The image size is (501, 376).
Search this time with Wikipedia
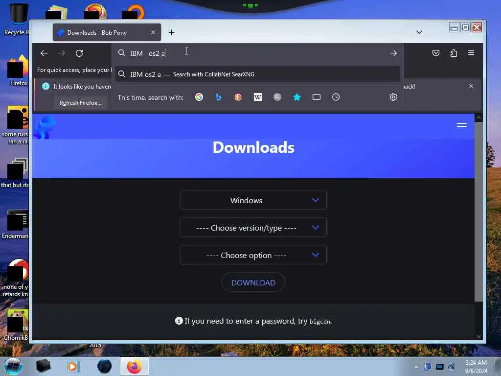[258, 97]
